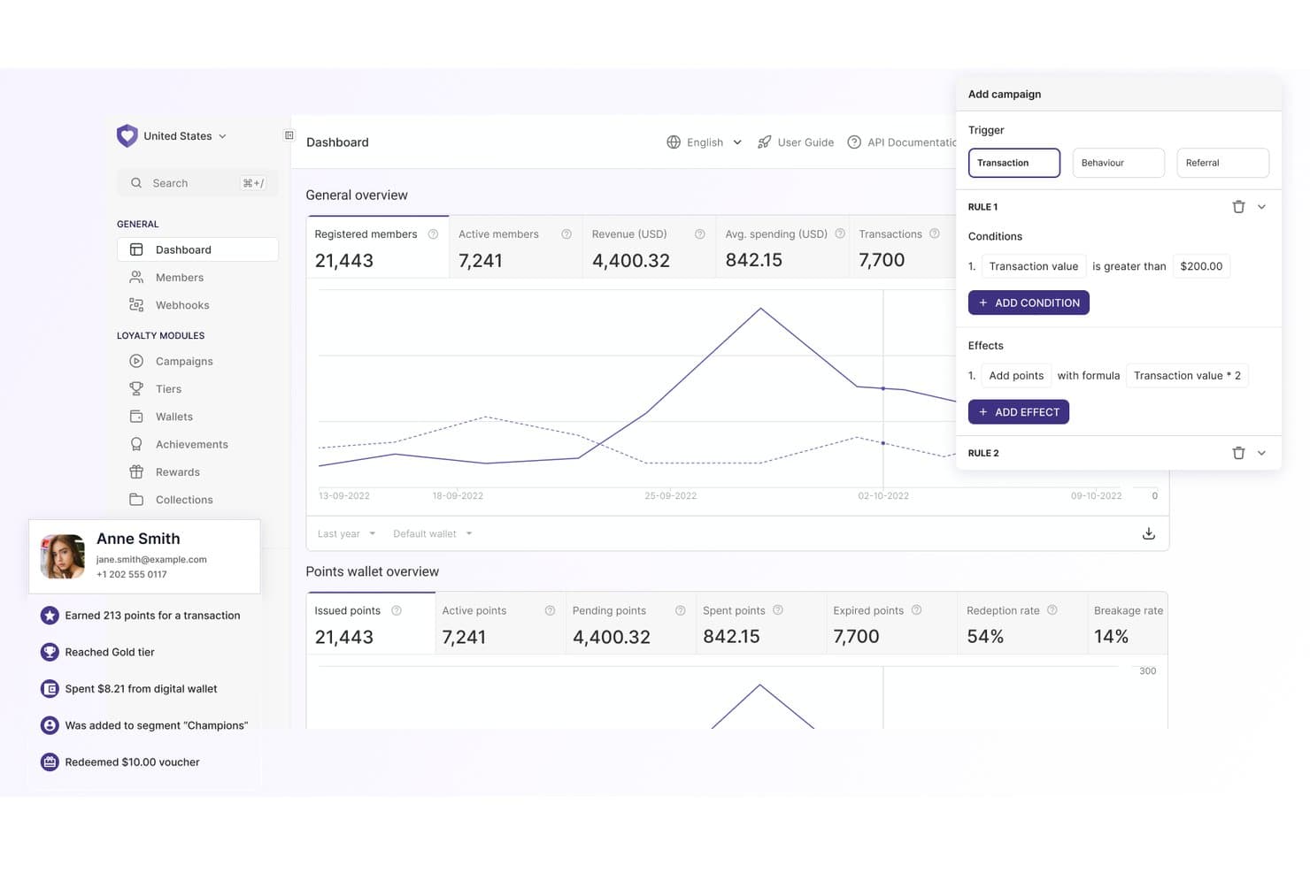Click the $200.00 condition value field
The image size is (1310, 873).
[1201, 266]
